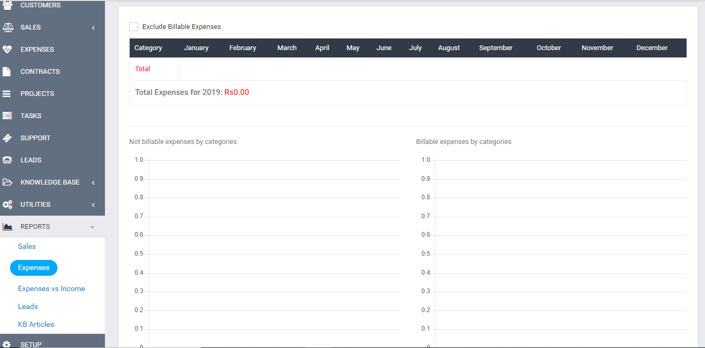Click the September column header
This screenshot has height=348, width=705.
[x=496, y=48]
